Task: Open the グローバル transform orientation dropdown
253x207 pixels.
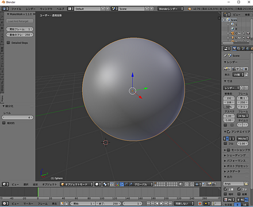Action: tap(143, 185)
